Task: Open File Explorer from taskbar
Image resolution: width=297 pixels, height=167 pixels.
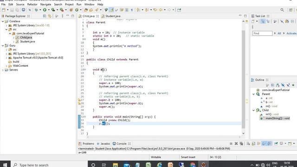Action: coord(116,165)
